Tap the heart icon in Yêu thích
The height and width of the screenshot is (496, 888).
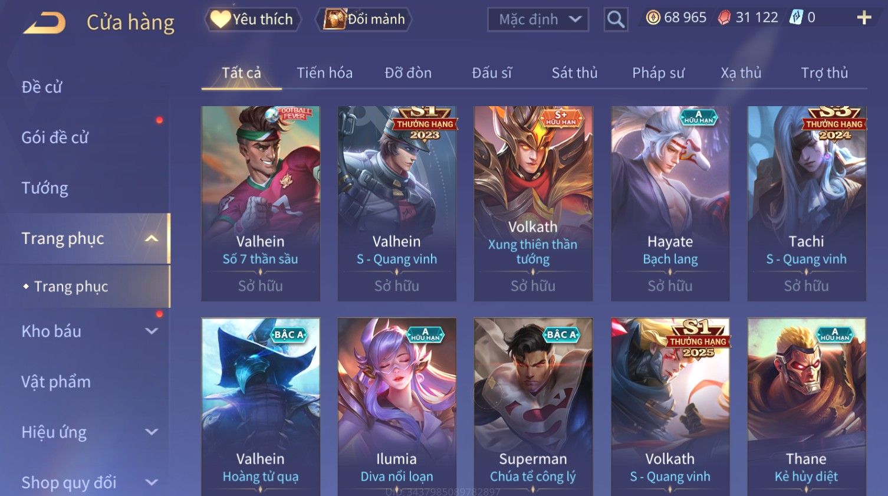(221, 19)
